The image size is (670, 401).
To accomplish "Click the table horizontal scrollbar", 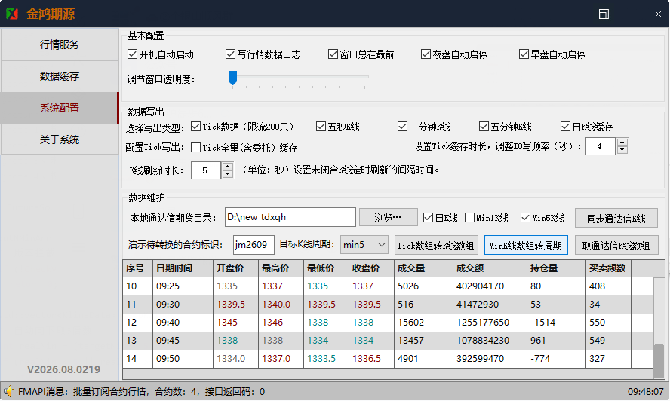I will tap(388, 374).
